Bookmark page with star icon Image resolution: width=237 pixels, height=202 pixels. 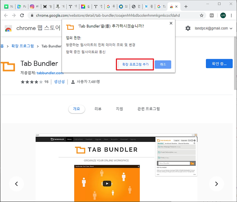[x=201, y=15]
